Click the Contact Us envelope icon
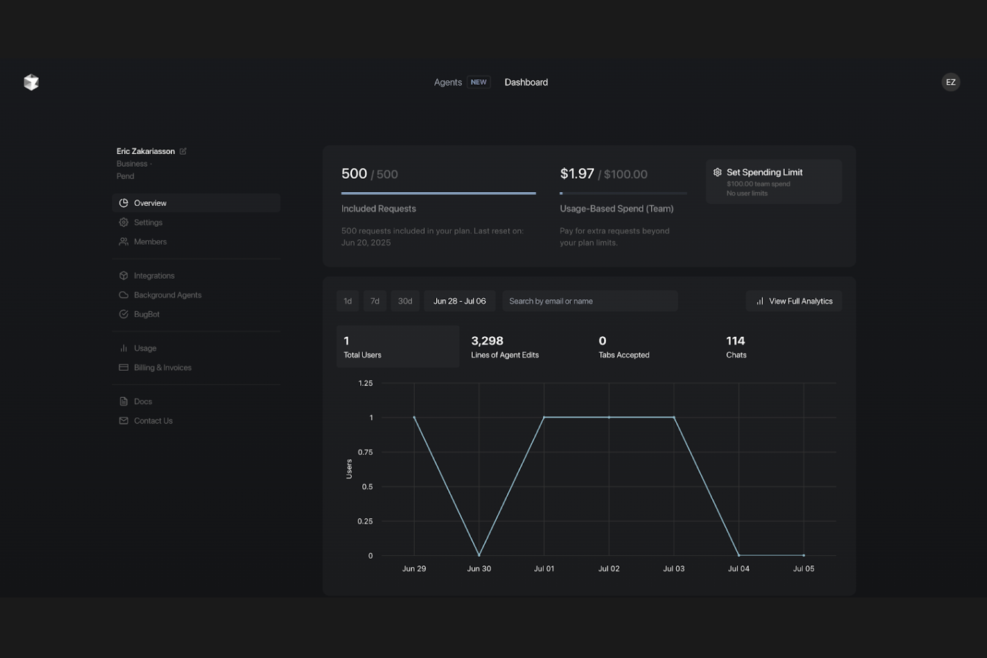Screen dimensions: 987x658 (123, 421)
